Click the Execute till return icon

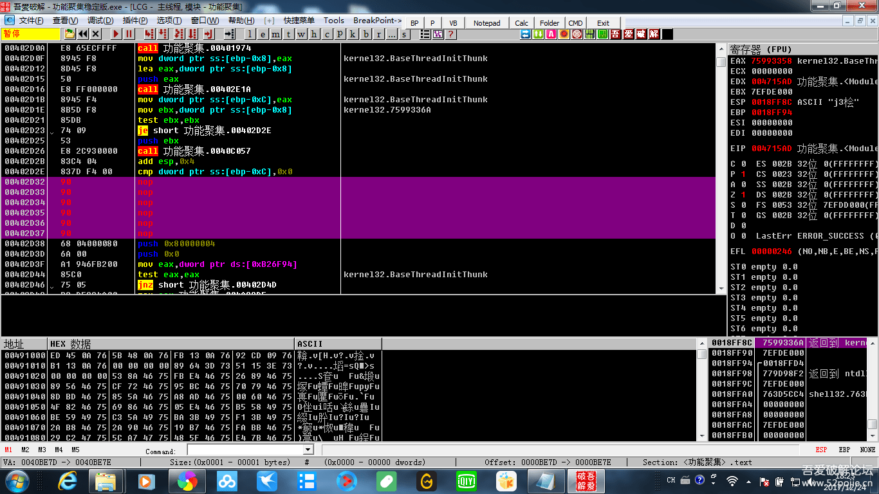point(208,34)
